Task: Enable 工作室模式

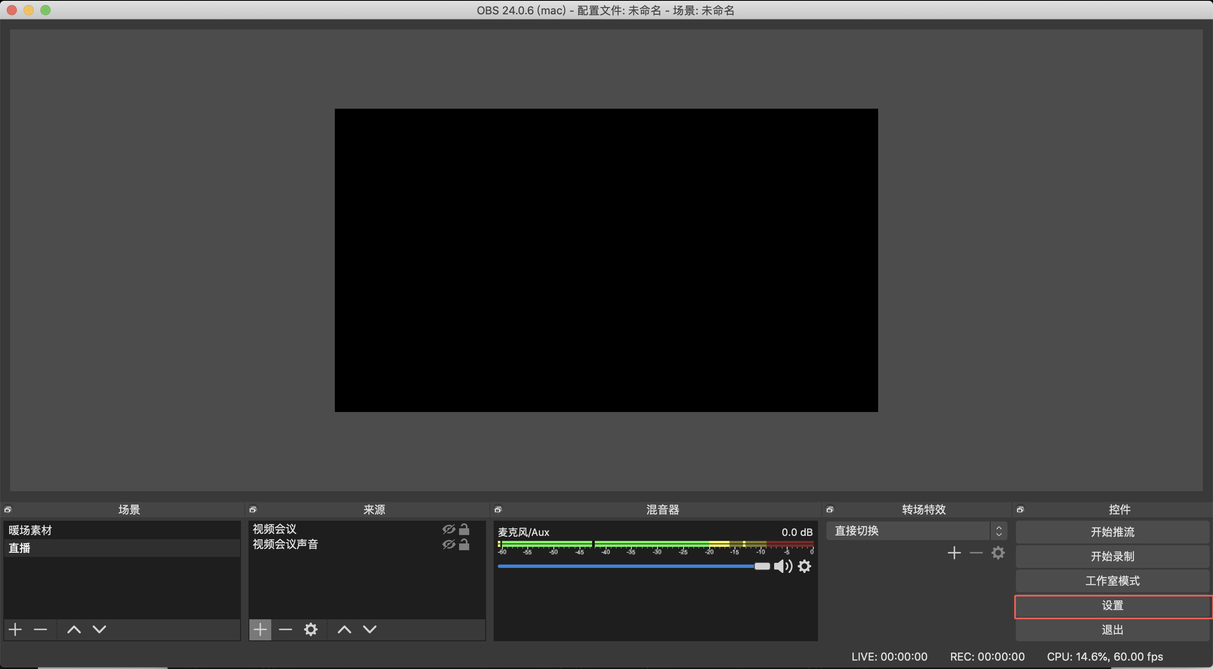Action: click(x=1112, y=581)
